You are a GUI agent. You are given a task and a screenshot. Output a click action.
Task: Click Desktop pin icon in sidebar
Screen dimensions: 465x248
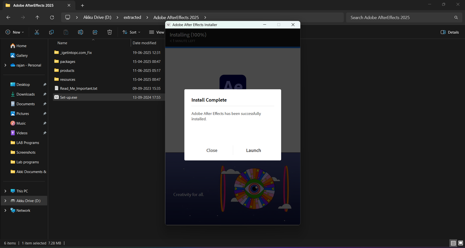45,84
